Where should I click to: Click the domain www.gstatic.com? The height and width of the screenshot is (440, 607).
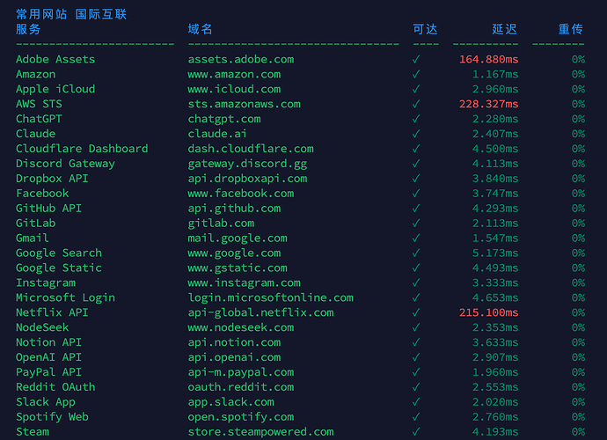point(238,268)
